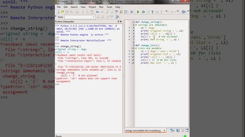
Task: Click the green engine status indicator
Action: pos(185,136)
